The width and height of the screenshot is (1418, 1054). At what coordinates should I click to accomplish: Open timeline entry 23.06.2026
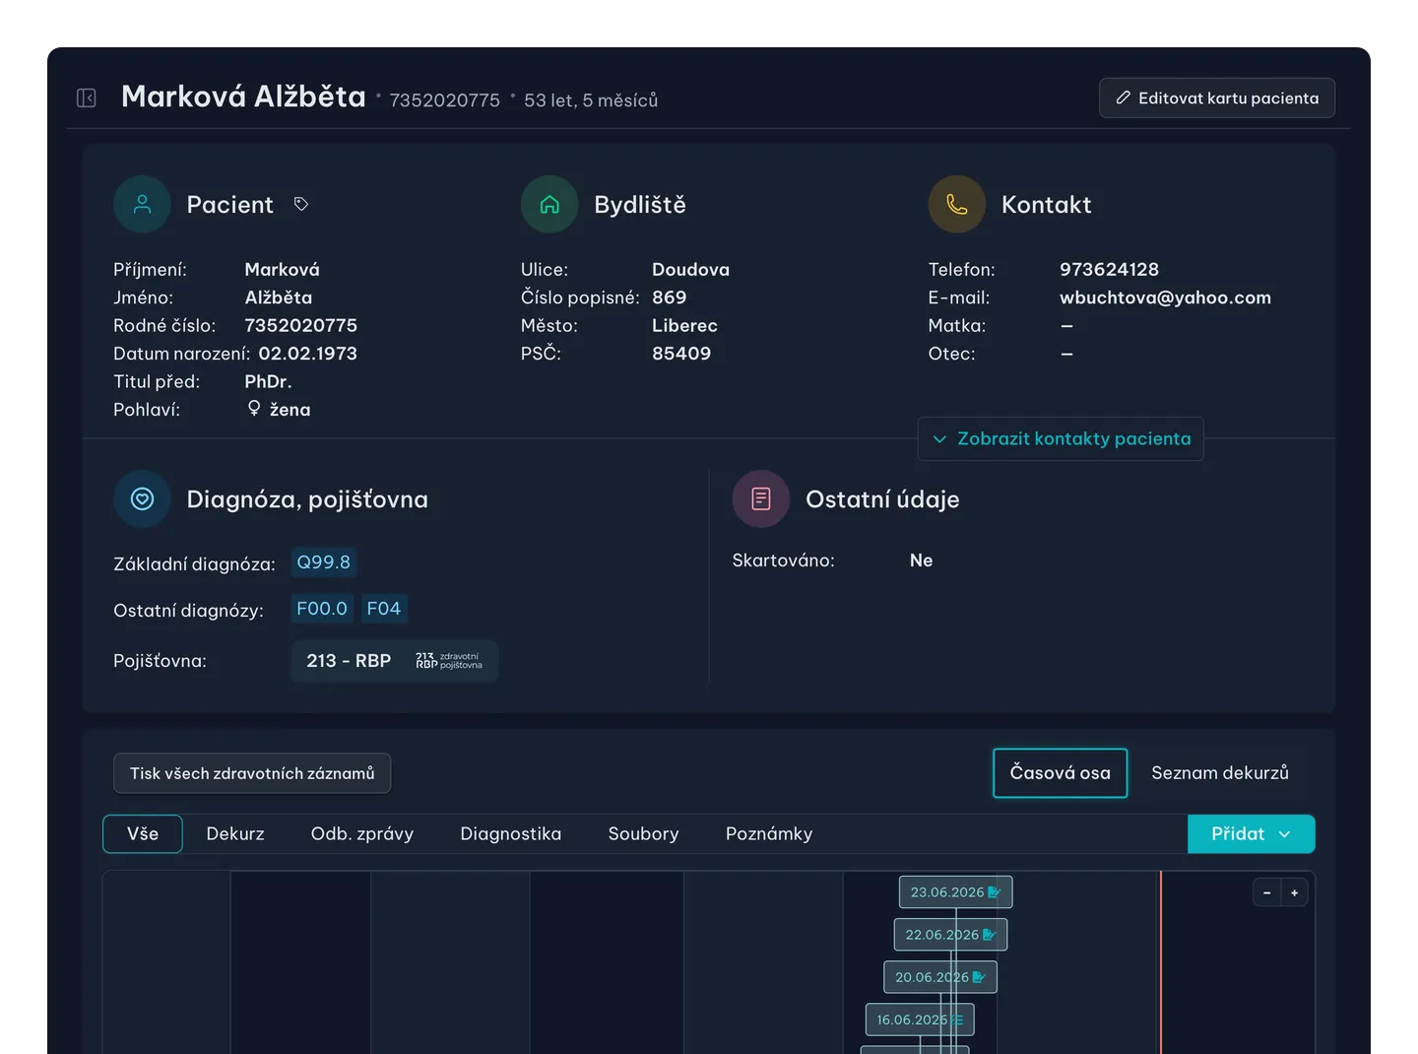click(955, 891)
